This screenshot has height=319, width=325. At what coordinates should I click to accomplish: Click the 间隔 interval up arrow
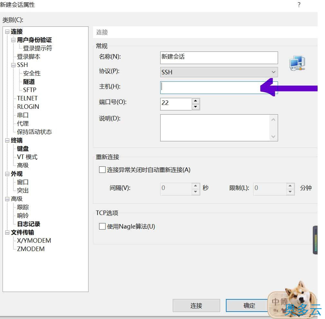click(195, 186)
